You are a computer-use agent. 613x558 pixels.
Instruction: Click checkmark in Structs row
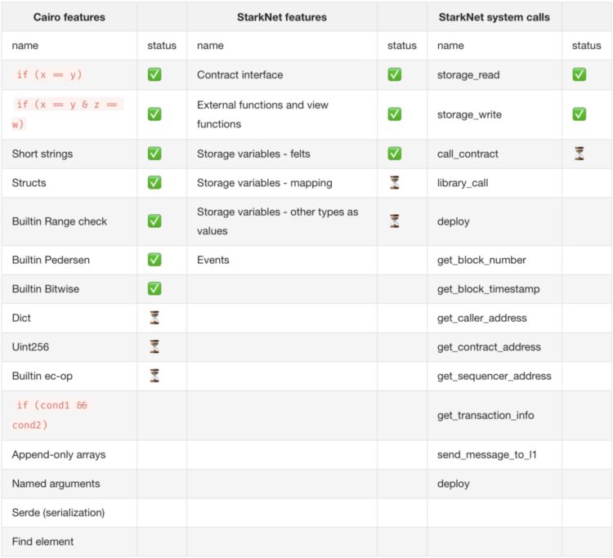coord(154,183)
